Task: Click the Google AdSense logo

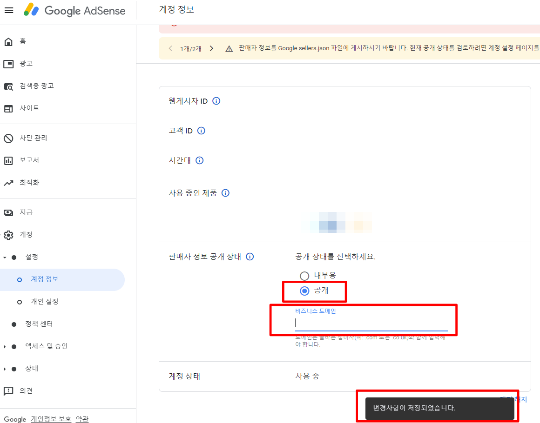Action: point(74,10)
